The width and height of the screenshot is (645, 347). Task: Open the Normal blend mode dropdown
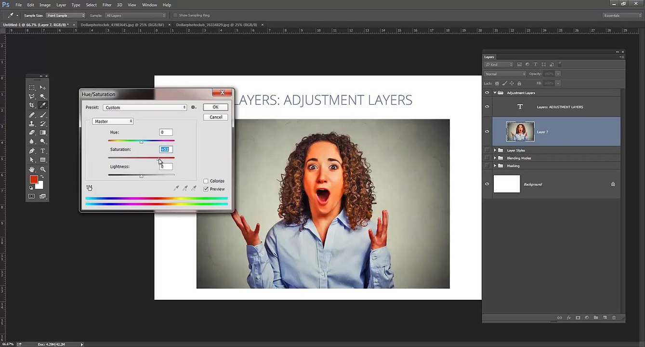coord(505,74)
